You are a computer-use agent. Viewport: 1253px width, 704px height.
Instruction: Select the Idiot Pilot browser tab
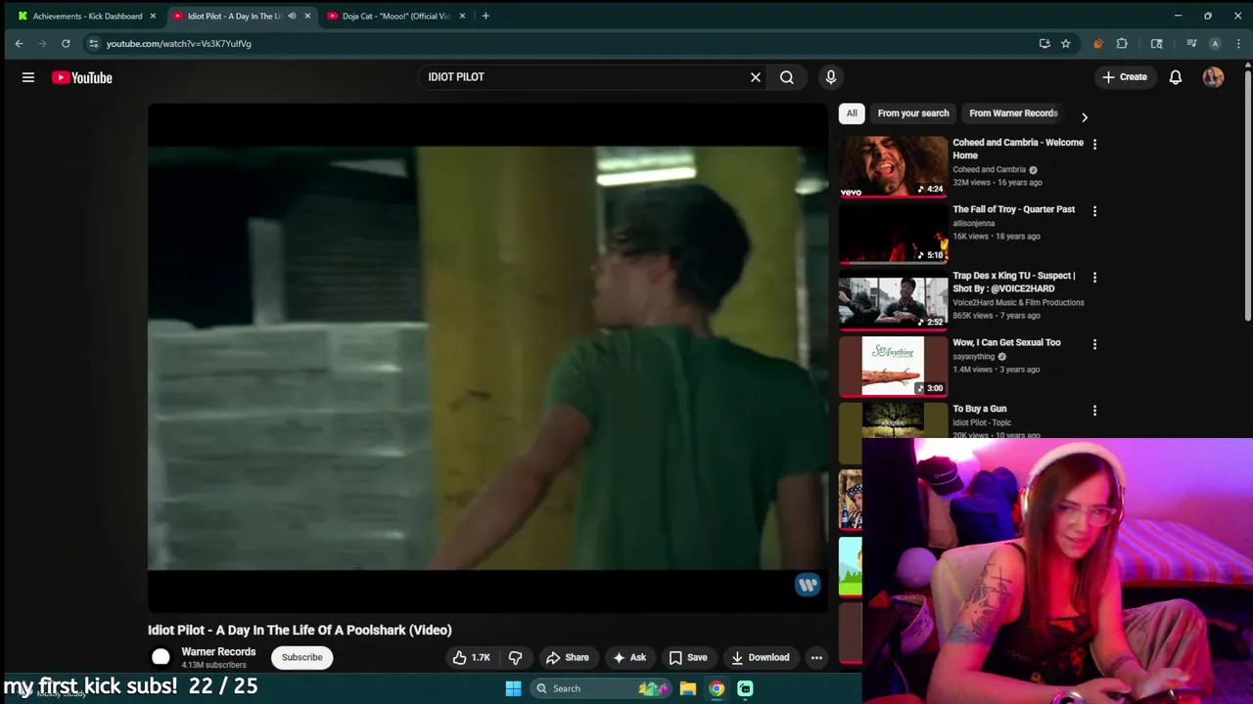click(x=233, y=16)
